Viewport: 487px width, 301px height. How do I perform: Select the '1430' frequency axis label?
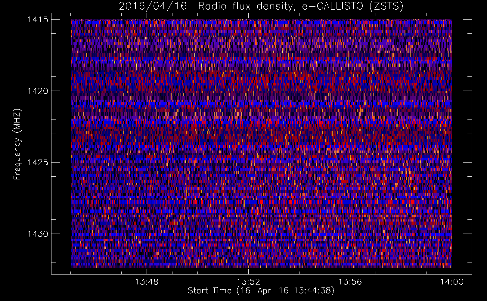tap(38, 234)
